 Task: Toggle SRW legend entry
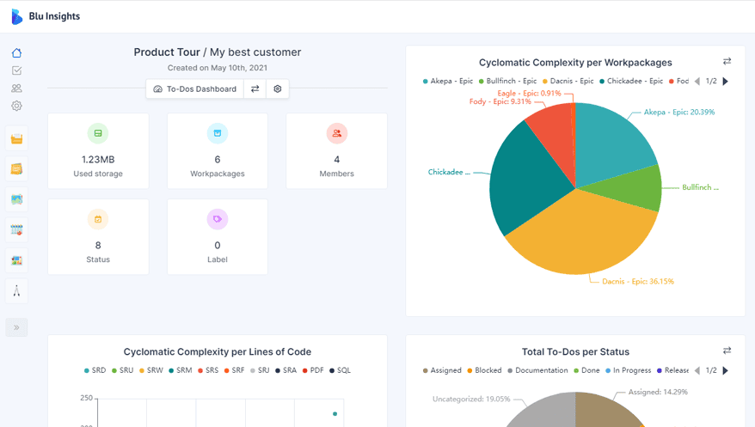(x=151, y=370)
